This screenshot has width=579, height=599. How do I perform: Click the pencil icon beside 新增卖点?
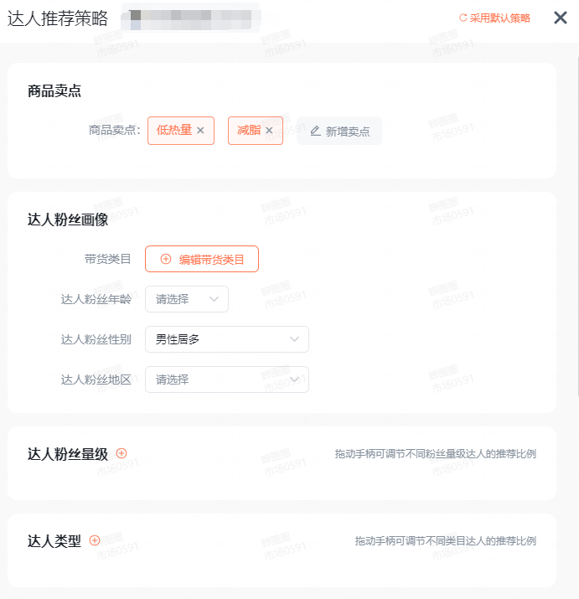pyautogui.click(x=315, y=131)
